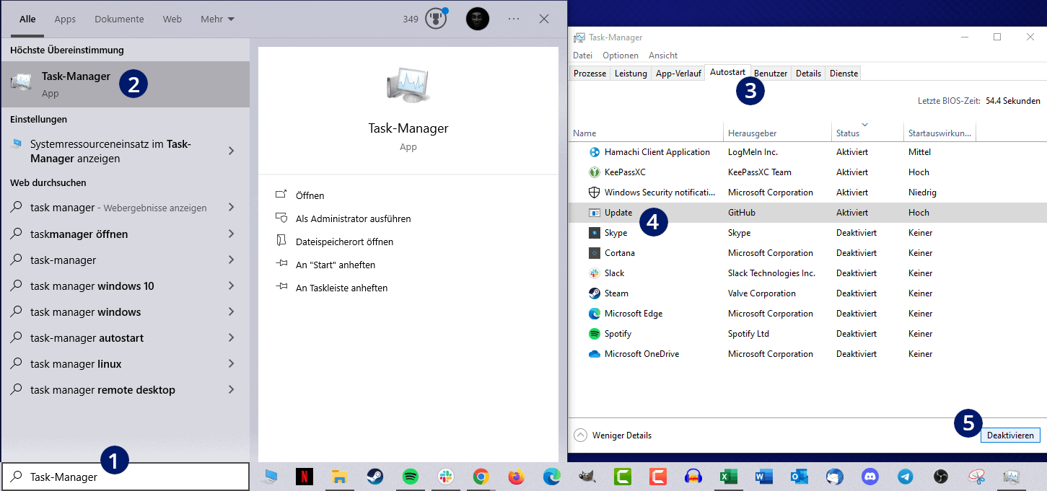Expand the 'task-manager' suggestion arrow
Screen dimensions: 1047x491
pos(232,260)
